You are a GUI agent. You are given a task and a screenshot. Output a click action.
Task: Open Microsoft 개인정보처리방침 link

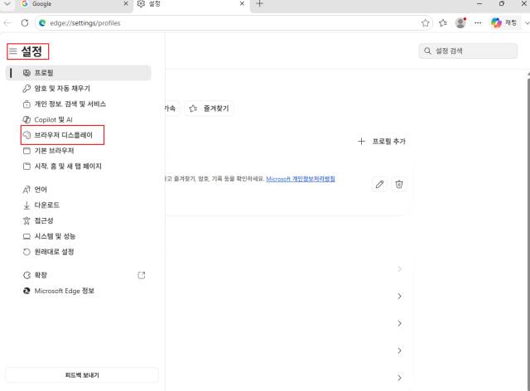301,179
